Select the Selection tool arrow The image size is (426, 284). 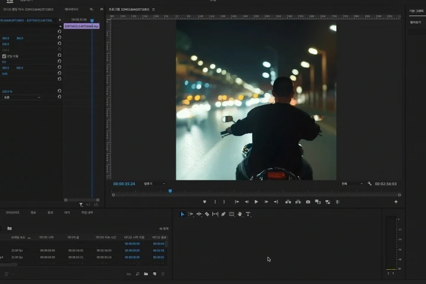pyautogui.click(x=183, y=214)
